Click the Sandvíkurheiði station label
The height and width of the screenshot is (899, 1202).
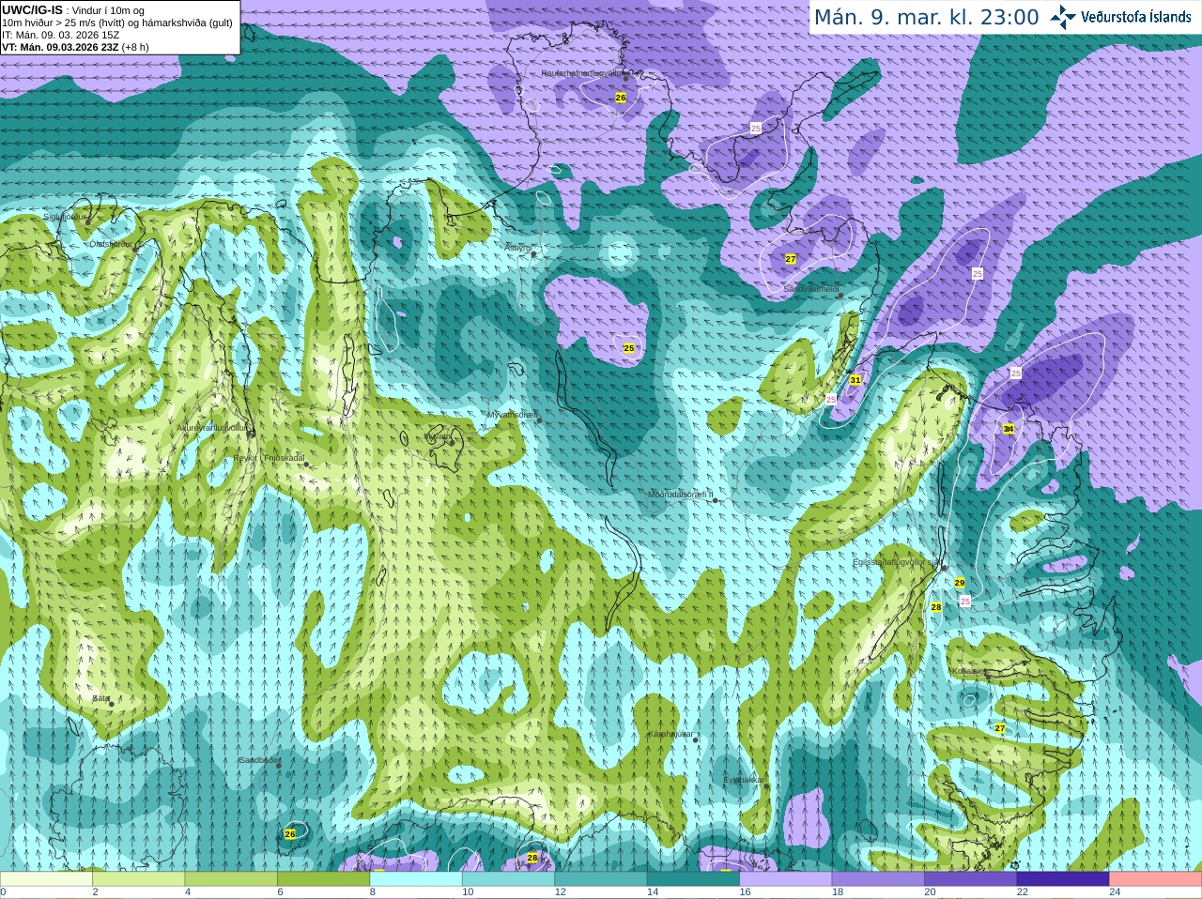[x=811, y=289]
